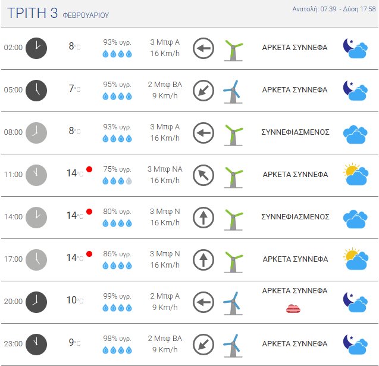
Task: Click the cloudy weather icon at 14:00
Action: point(355,218)
